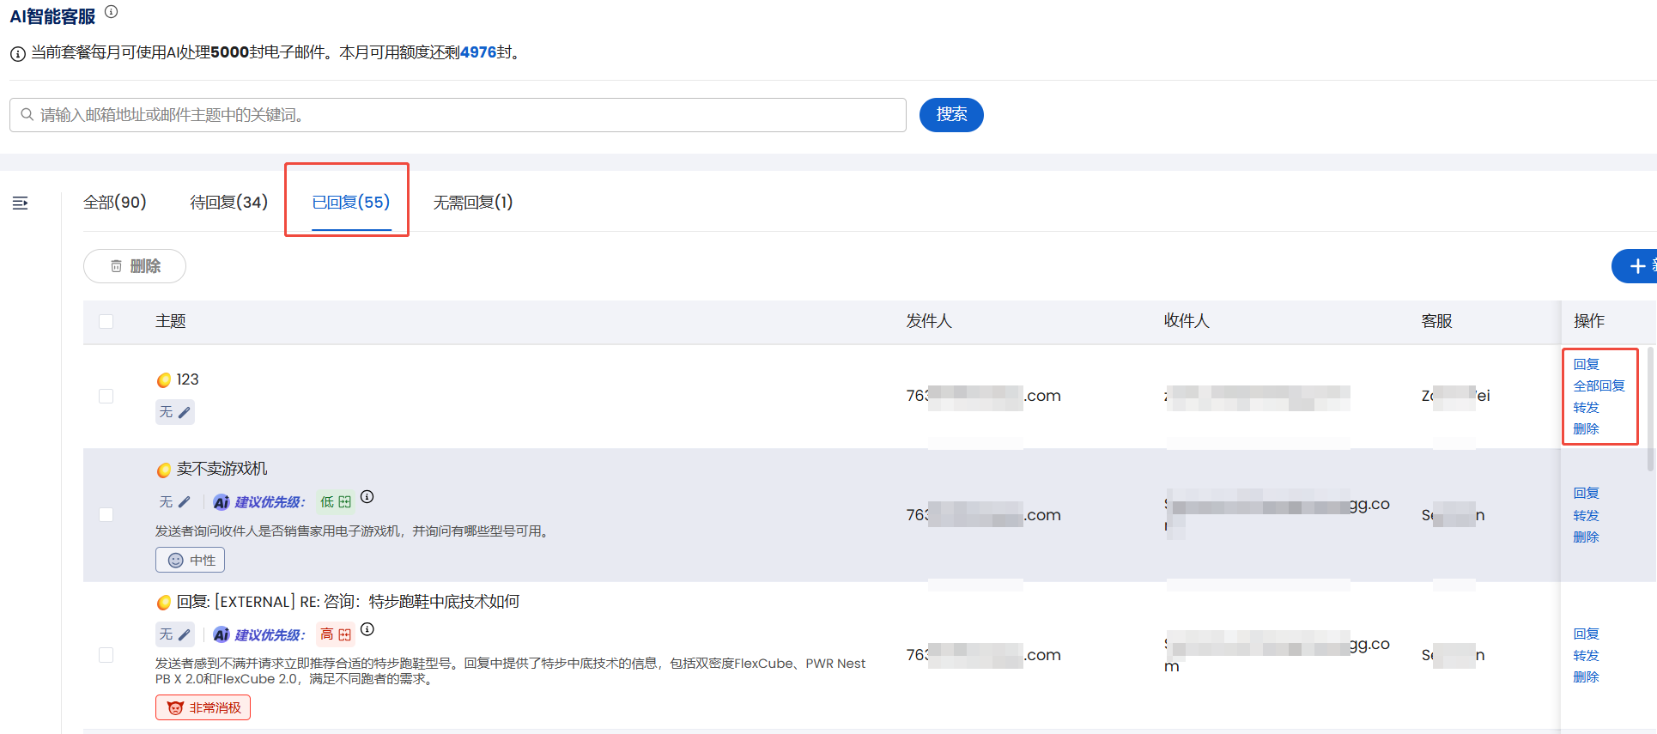The height and width of the screenshot is (734, 1657).
Task: Click info icon before quota notice
Action: coord(17,54)
